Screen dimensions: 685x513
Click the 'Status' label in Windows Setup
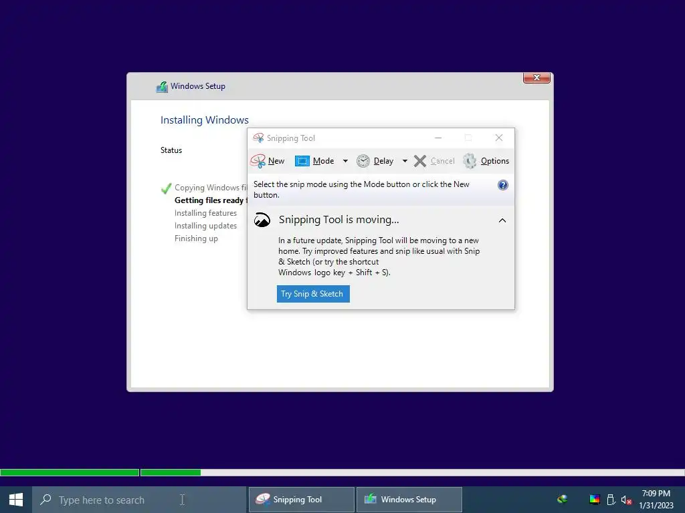point(171,150)
